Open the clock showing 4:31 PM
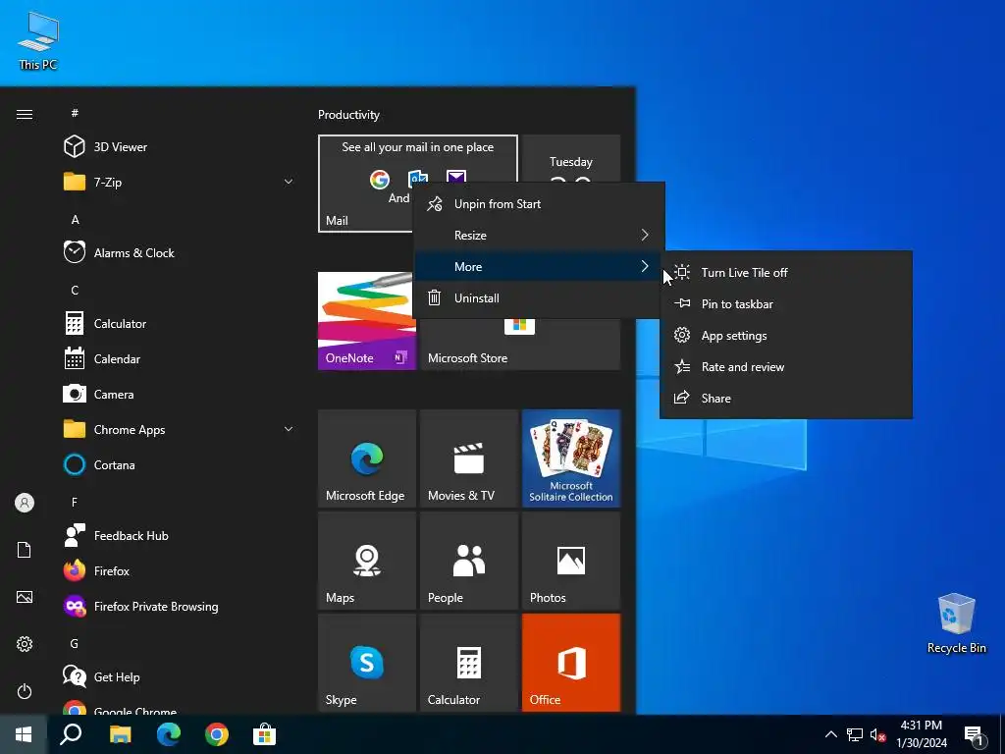Image resolution: width=1005 pixels, height=754 pixels. click(921, 734)
